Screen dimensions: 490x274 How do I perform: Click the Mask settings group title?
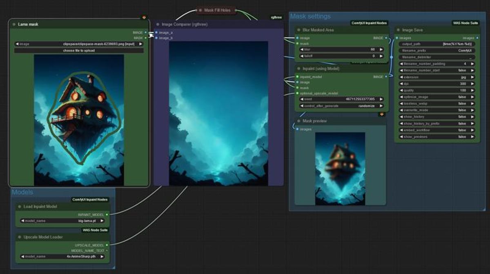click(310, 17)
